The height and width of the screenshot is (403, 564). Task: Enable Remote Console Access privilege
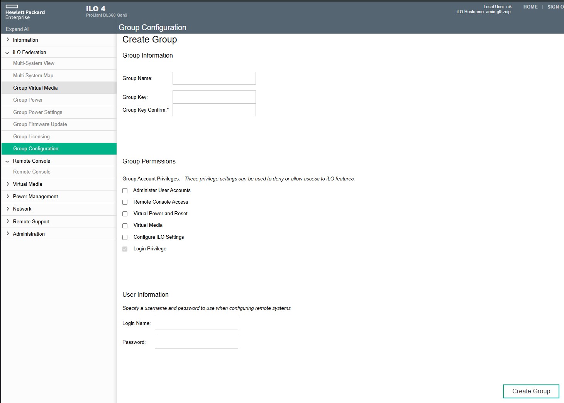point(125,202)
